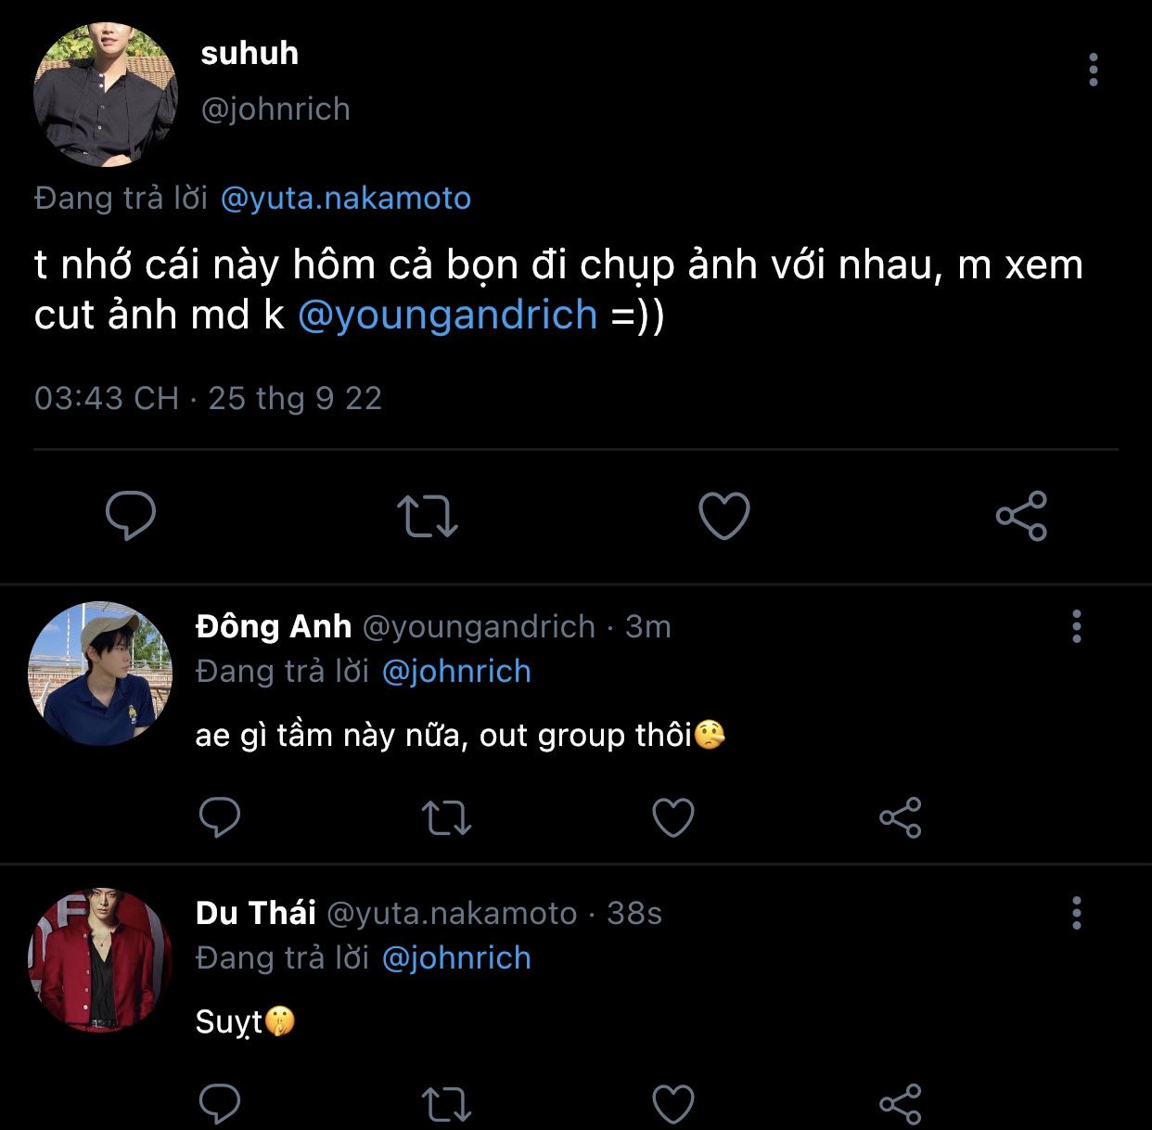Like Du Thái's reply
This screenshot has height=1130, width=1152.
pyautogui.click(x=673, y=1103)
